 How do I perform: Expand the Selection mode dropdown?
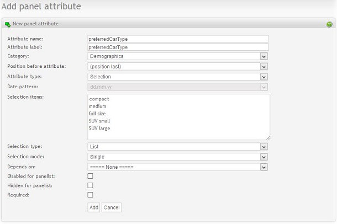coord(177,157)
